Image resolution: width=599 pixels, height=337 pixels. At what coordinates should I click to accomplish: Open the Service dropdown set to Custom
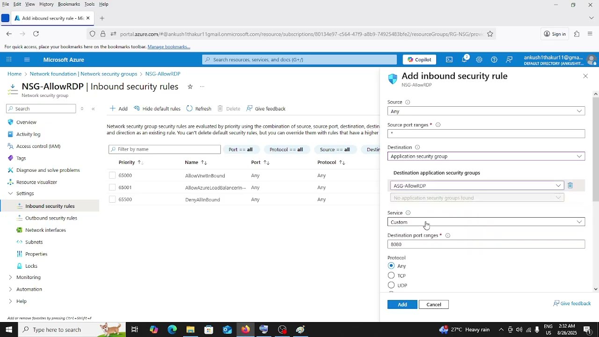click(486, 222)
